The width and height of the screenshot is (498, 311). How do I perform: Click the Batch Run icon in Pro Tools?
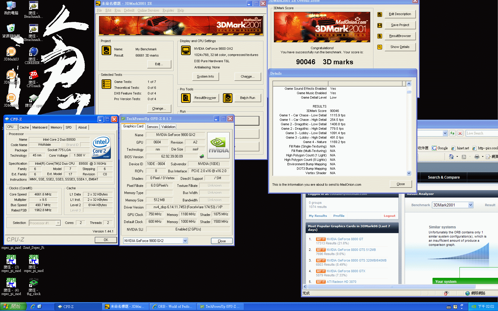click(228, 98)
